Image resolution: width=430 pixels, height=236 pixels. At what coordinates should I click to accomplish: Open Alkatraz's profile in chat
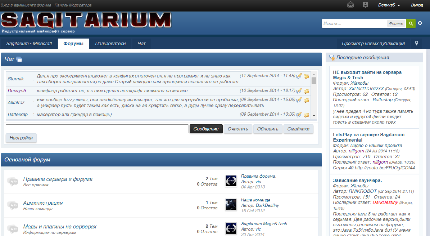(x=16, y=102)
